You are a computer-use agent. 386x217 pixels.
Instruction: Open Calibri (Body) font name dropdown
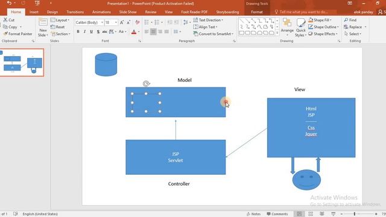point(102,22)
